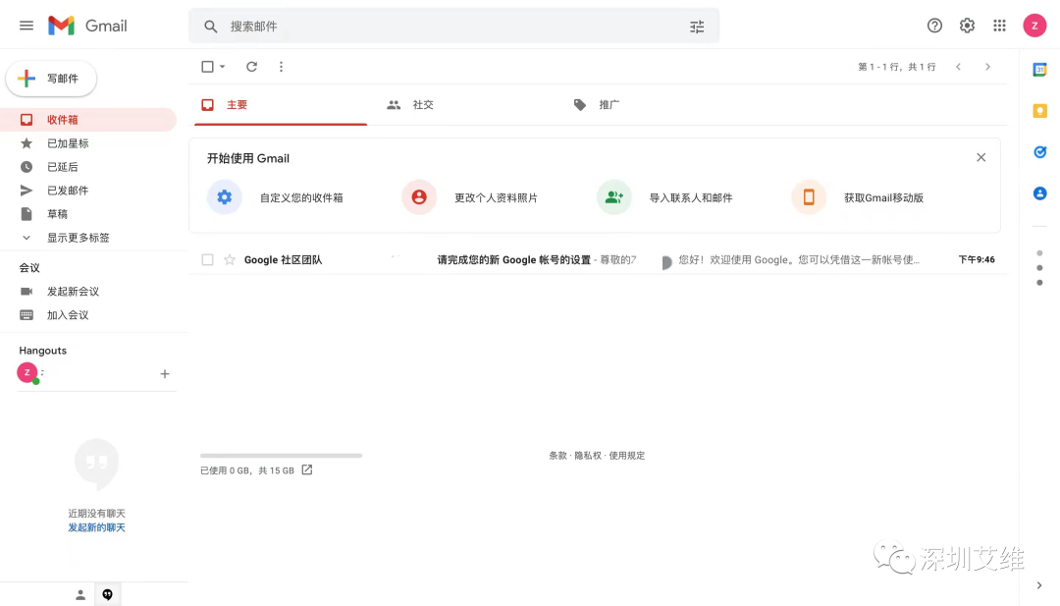Tick the select-all checkbox in toolbar

(x=207, y=66)
